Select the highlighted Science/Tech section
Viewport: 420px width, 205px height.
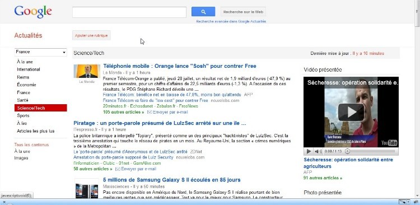pos(41,108)
